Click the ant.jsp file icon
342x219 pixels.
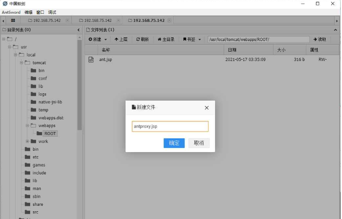(91, 59)
